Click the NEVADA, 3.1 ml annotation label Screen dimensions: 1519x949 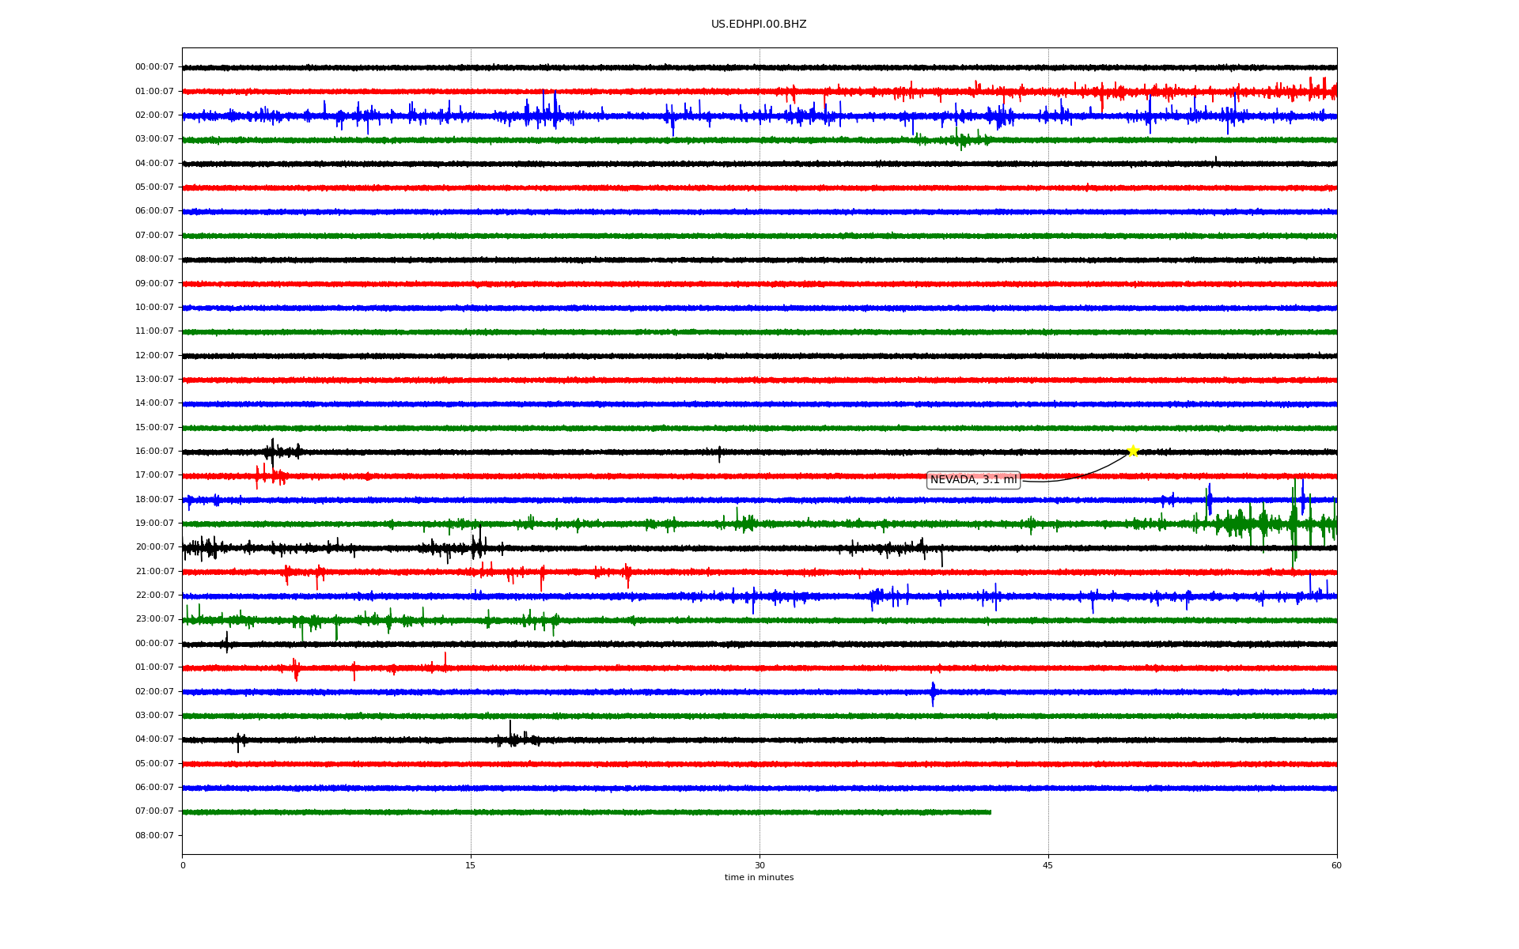pyautogui.click(x=973, y=480)
